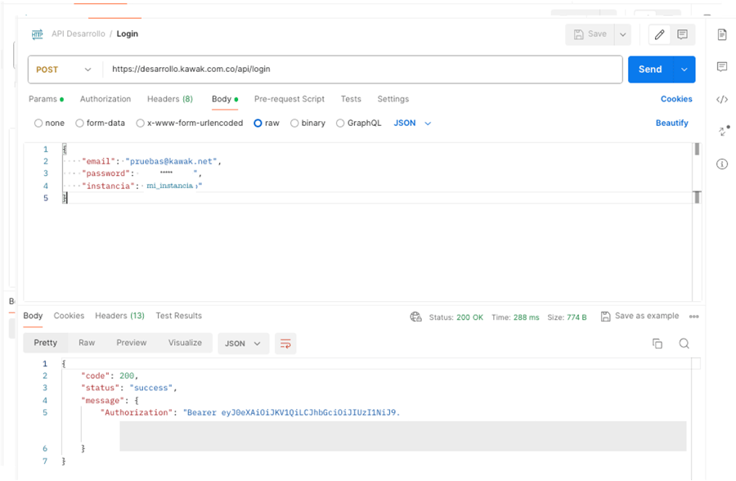This screenshot has width=736, height=481.
Task: Open the comments icon beside the pencil
Action: (682, 34)
